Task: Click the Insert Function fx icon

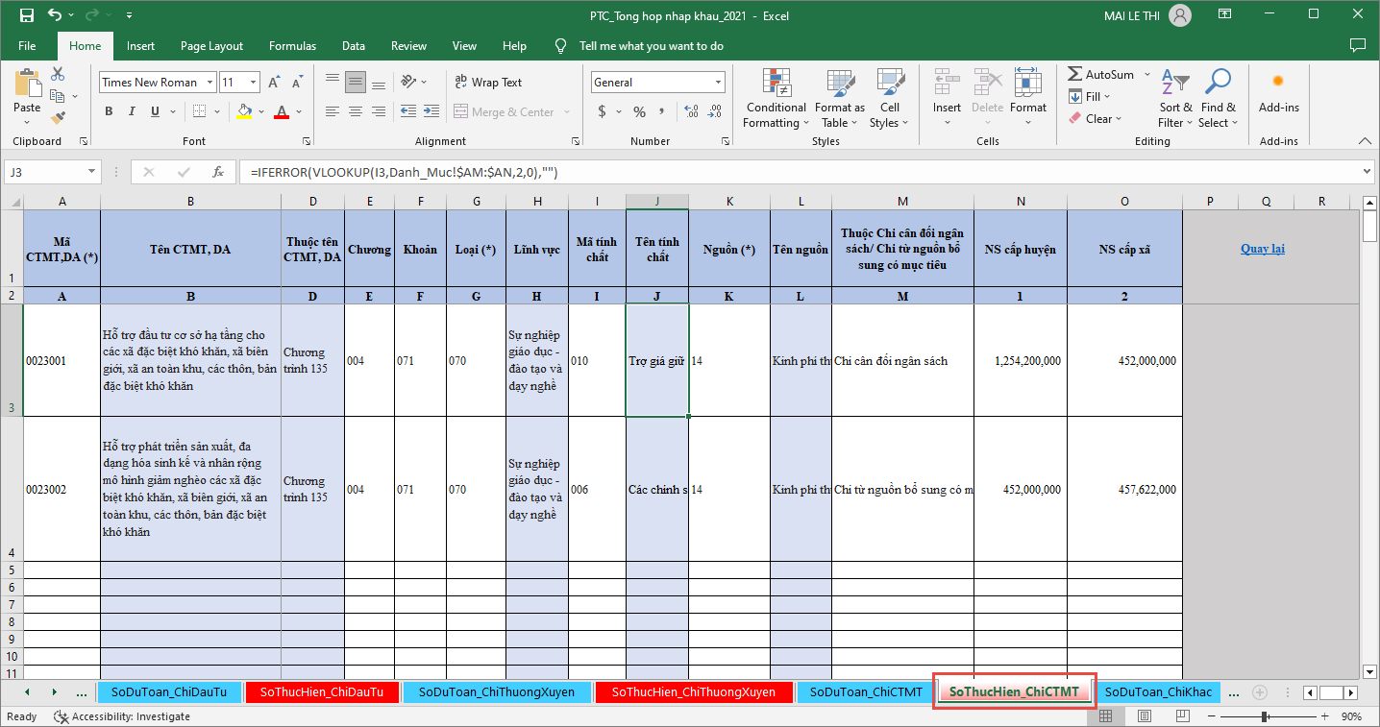Action: pyautogui.click(x=218, y=173)
